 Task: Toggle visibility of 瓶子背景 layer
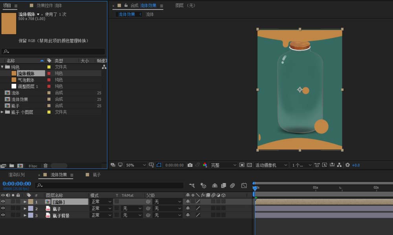pyautogui.click(x=3, y=215)
